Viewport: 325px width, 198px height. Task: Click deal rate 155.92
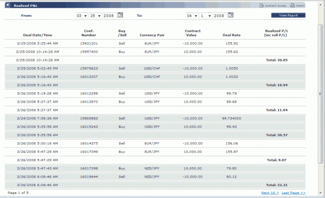coord(231,43)
